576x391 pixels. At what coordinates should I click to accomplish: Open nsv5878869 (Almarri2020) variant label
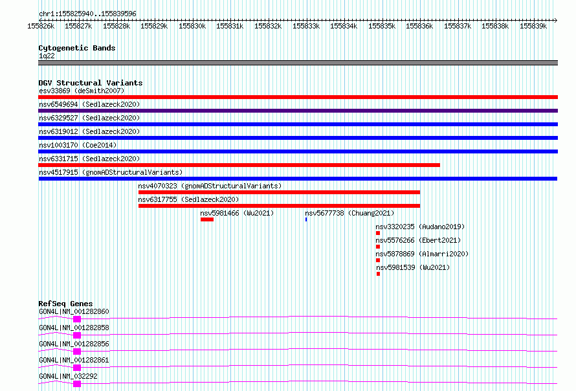point(422,254)
